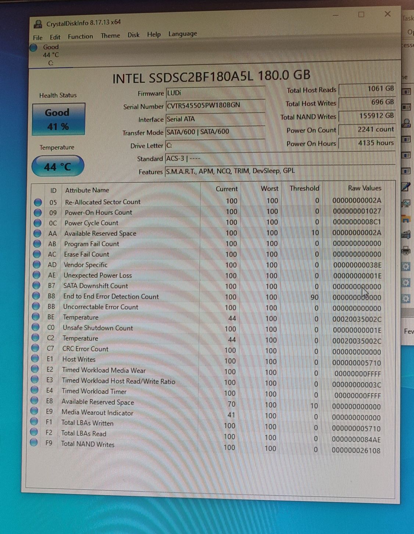The image size is (414, 534).
Task: Click the Total Host Writes 696 GB value
Action: coord(367,103)
